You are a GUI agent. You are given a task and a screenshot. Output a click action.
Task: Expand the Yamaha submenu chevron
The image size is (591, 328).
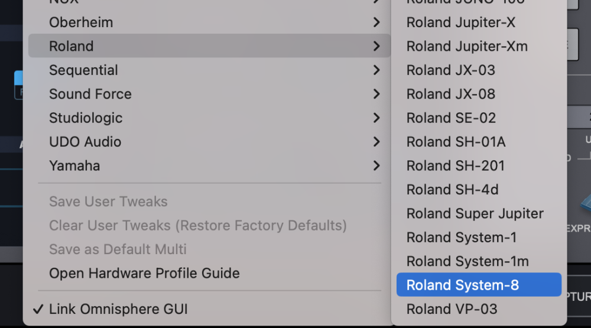(376, 166)
